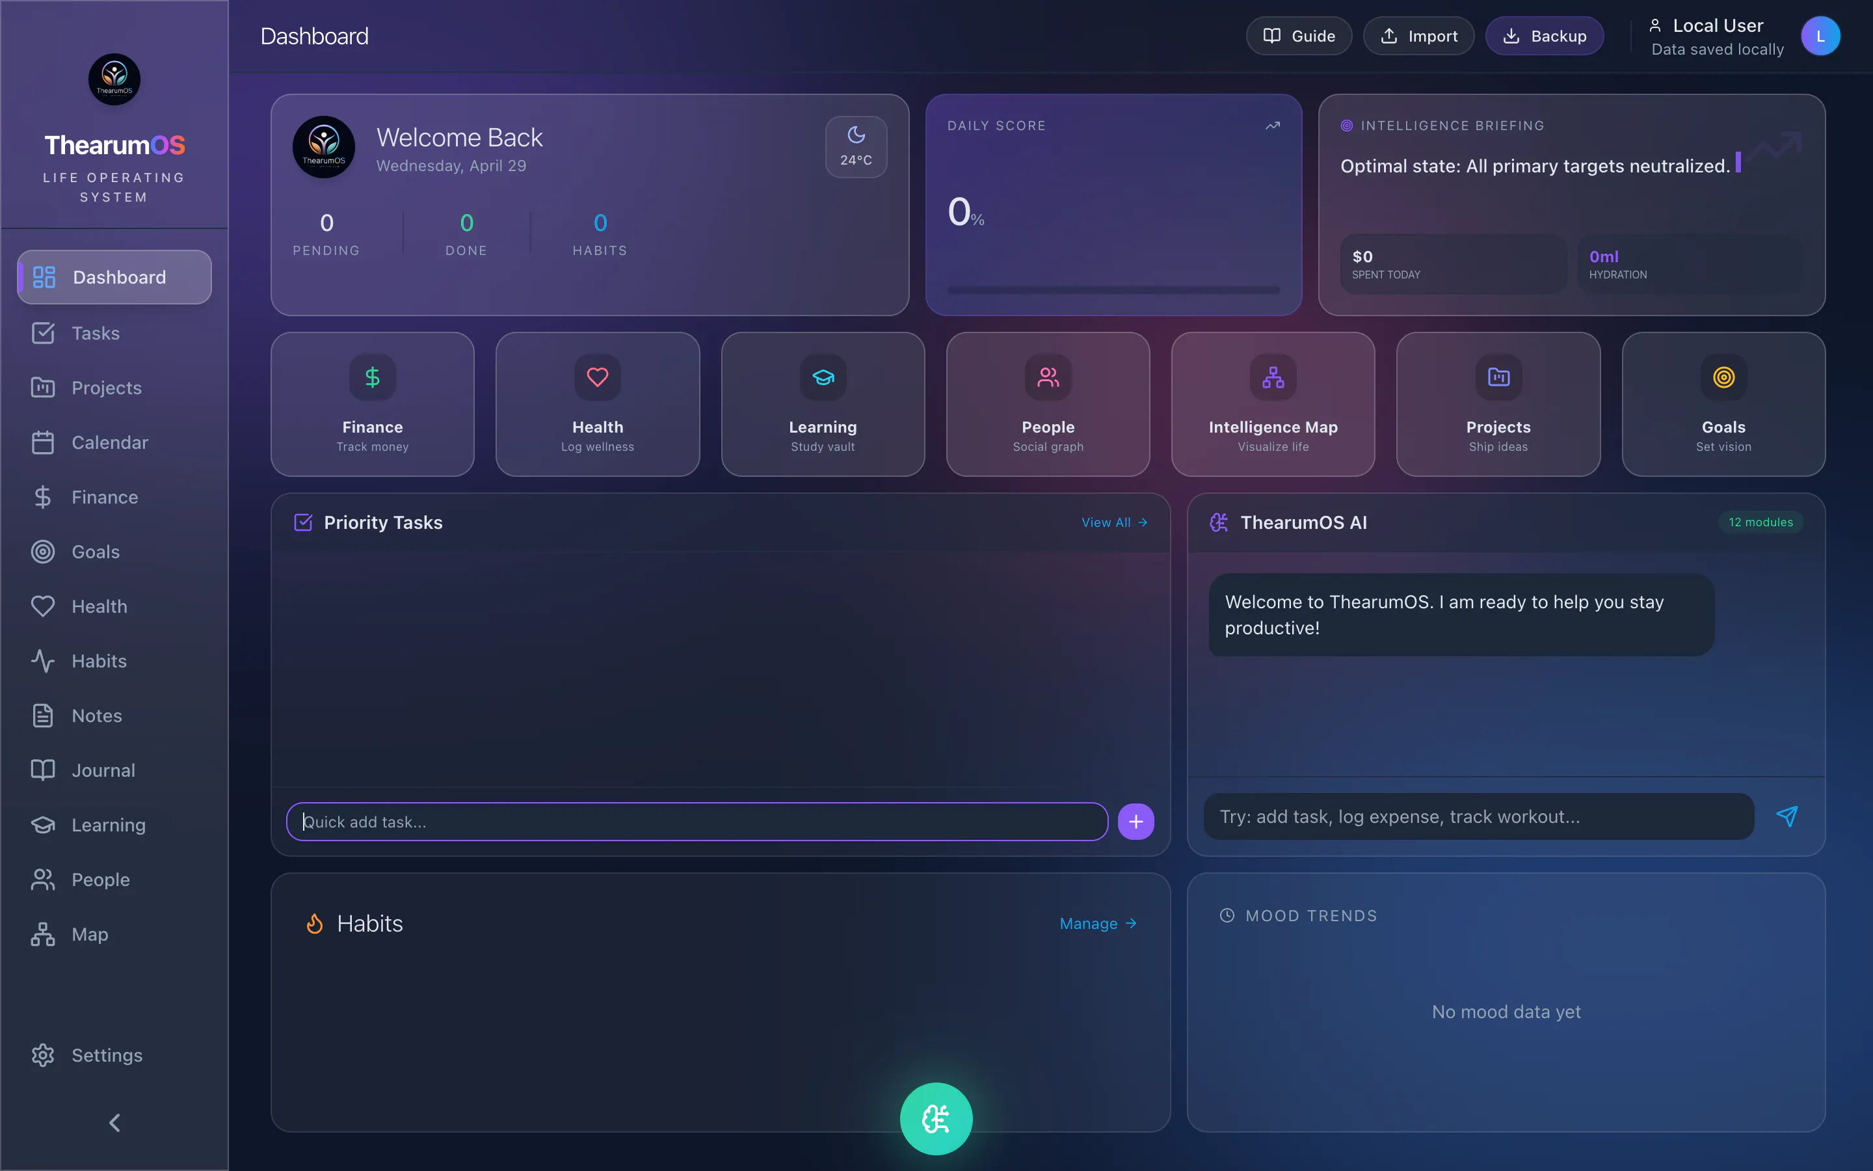
Task: Click the Local User avatar circle
Action: [x=1820, y=36]
